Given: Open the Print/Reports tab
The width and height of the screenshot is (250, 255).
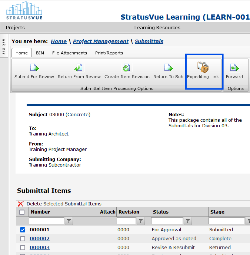Looking at the screenshot, I should click(x=109, y=53).
